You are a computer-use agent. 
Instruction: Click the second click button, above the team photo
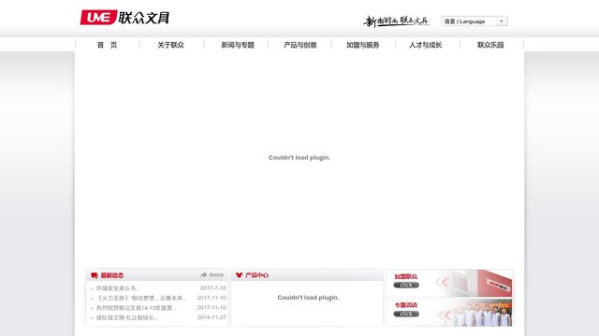click(406, 314)
